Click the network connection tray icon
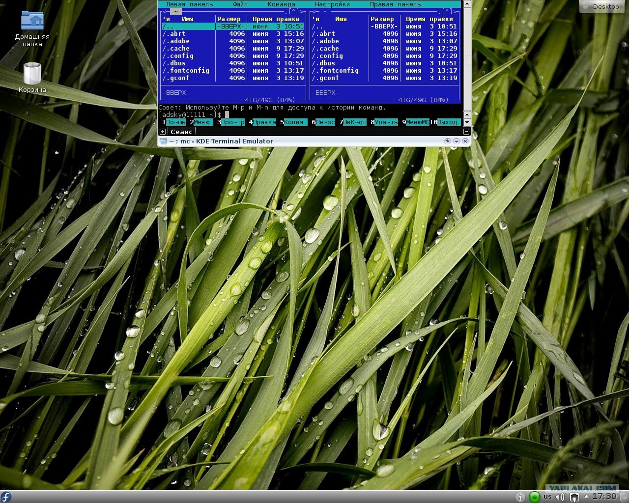This screenshot has width=629, height=503. click(573, 497)
